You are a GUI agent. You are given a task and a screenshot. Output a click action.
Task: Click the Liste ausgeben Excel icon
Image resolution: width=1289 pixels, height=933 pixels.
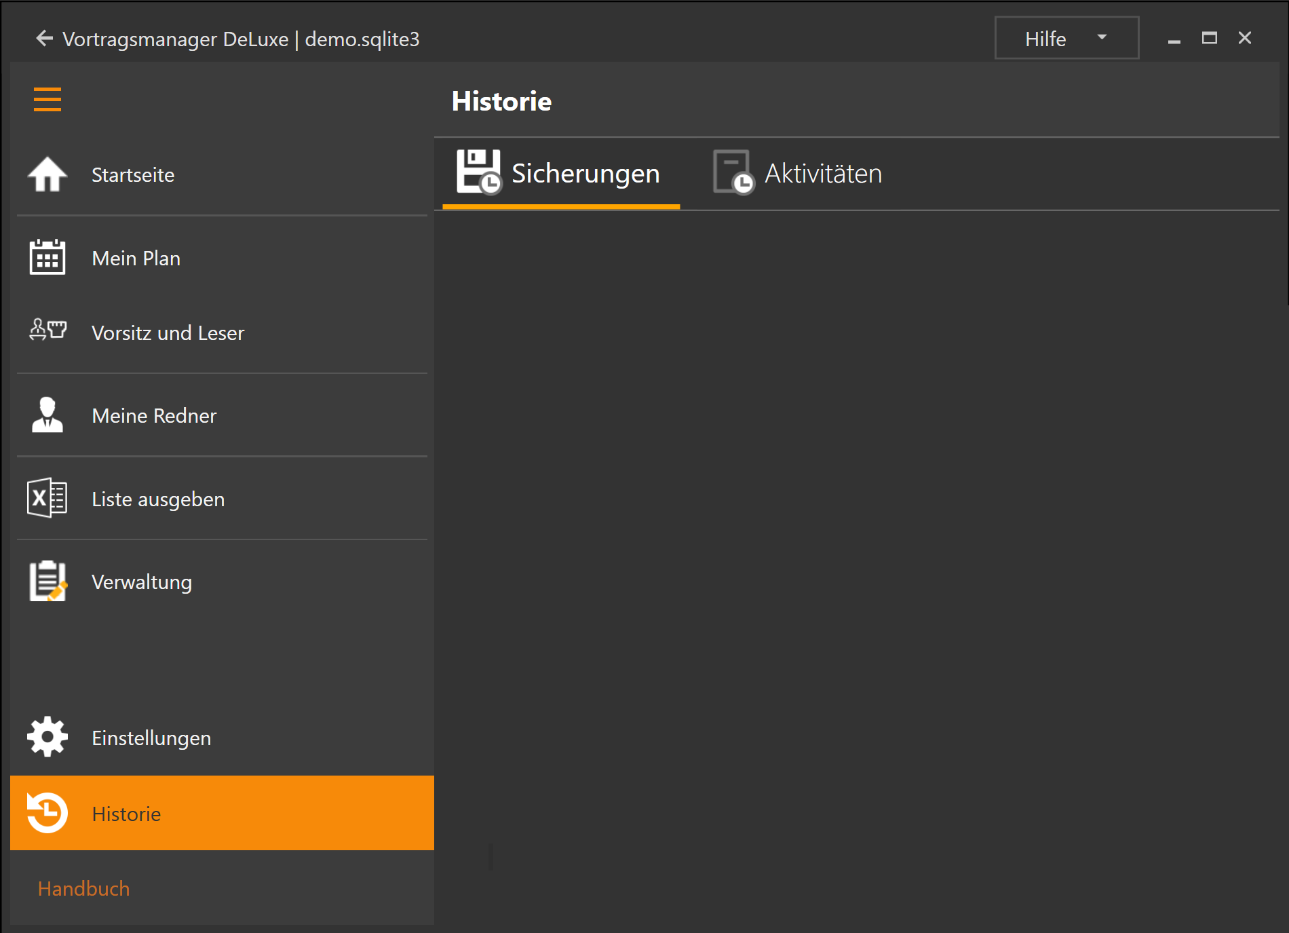[x=47, y=498]
